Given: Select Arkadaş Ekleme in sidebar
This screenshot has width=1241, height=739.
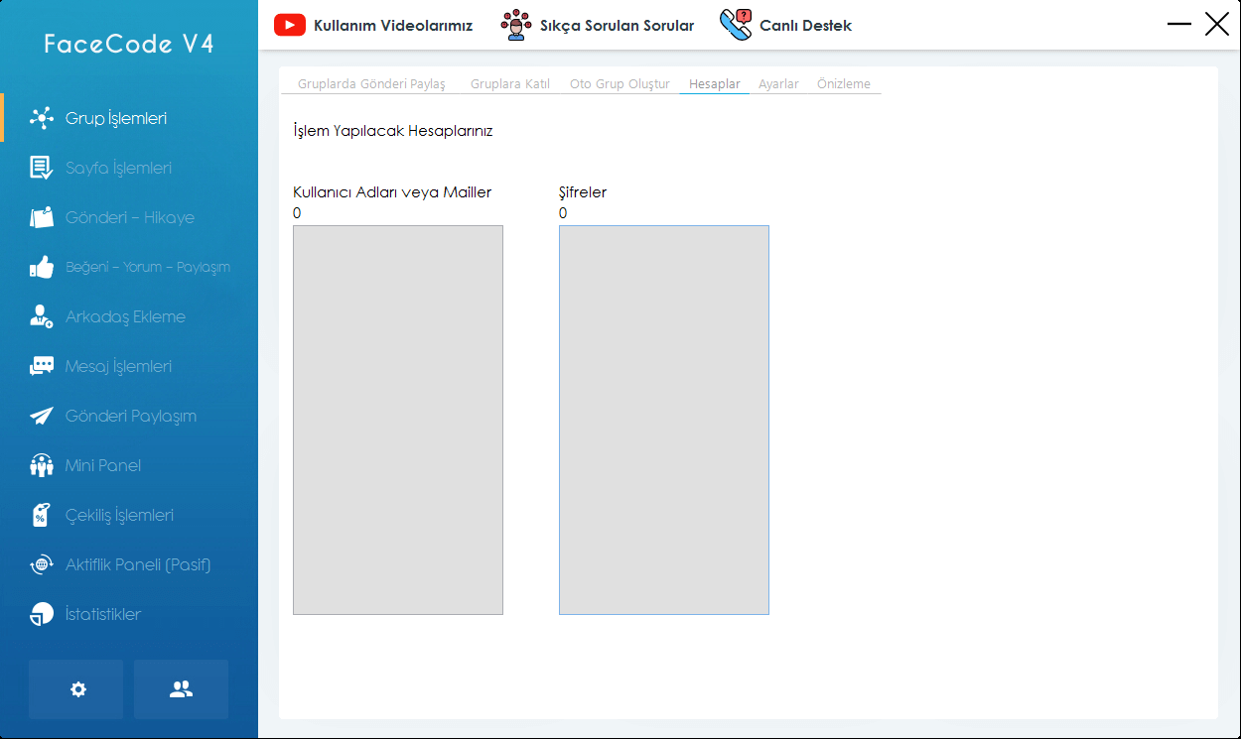Looking at the screenshot, I should coord(125,316).
